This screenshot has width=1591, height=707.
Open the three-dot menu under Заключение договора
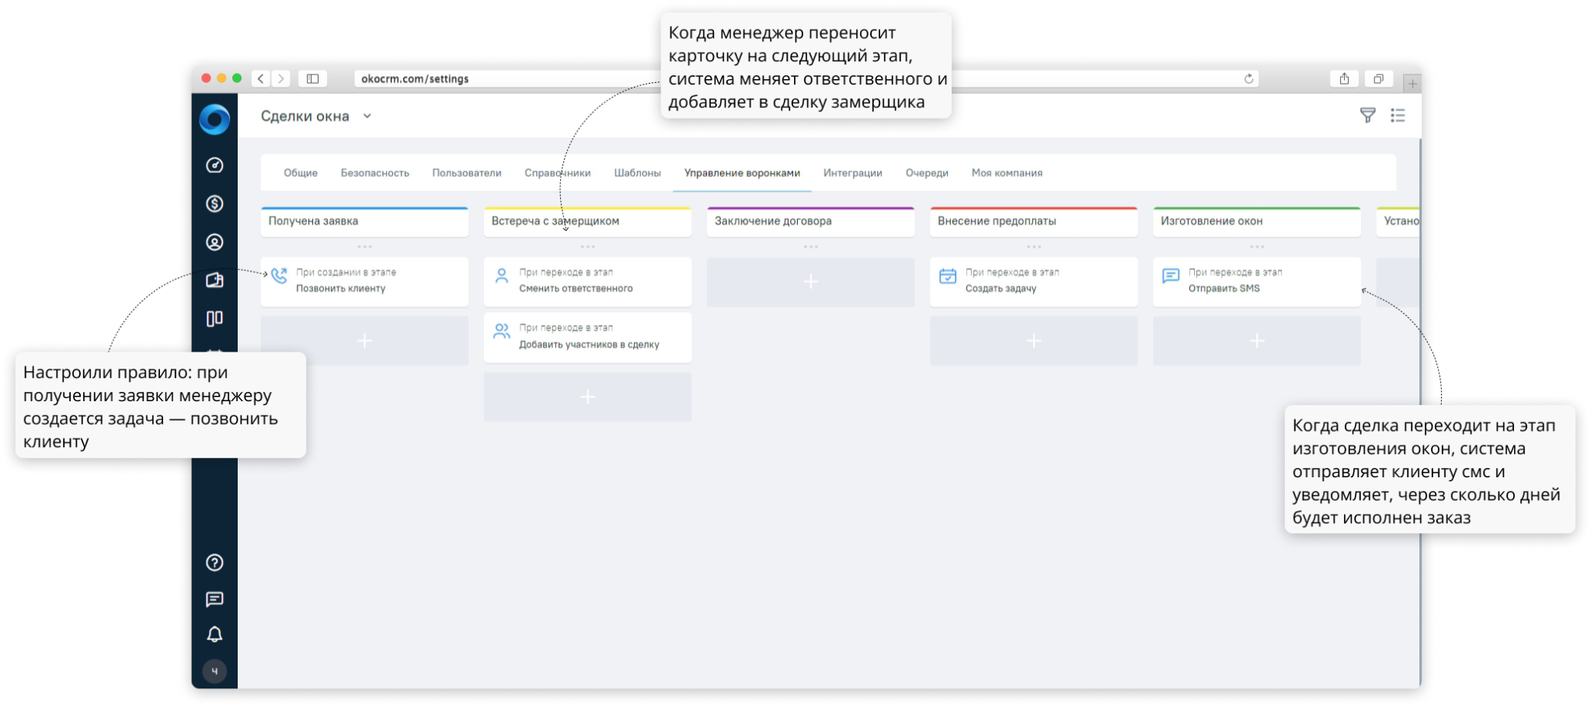coord(811,247)
